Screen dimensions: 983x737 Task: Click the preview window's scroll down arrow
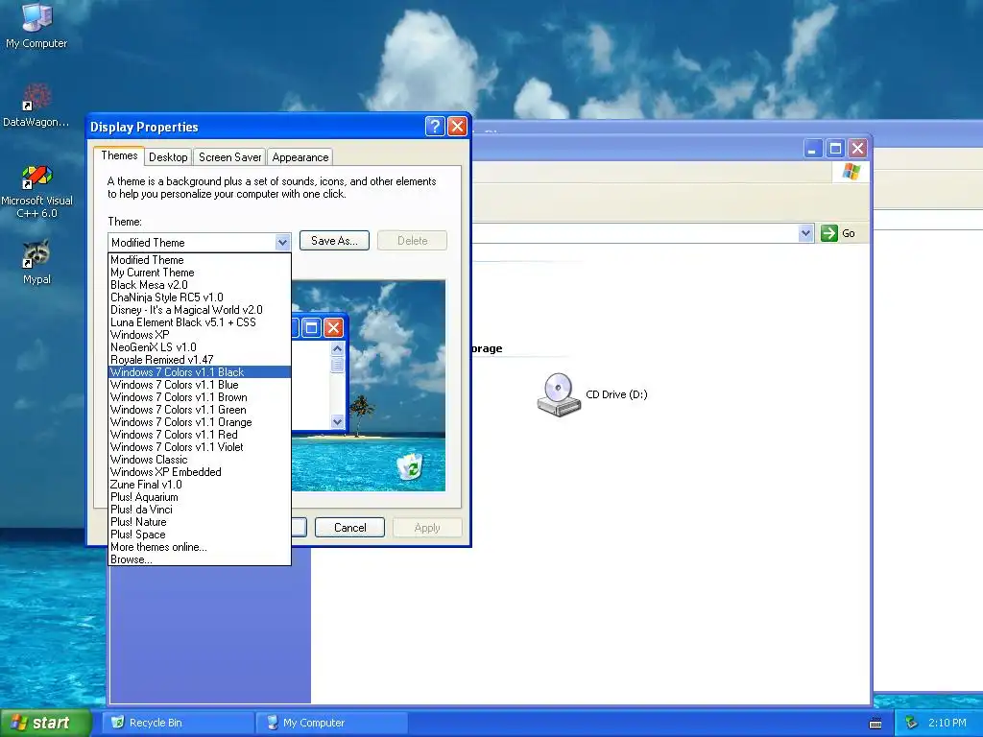[x=337, y=422]
